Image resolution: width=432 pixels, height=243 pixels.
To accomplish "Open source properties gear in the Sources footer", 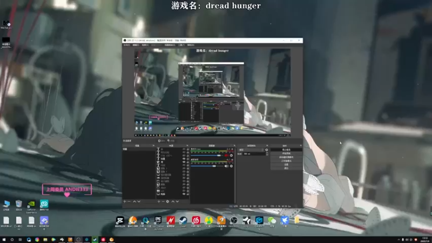I will pos(167,201).
